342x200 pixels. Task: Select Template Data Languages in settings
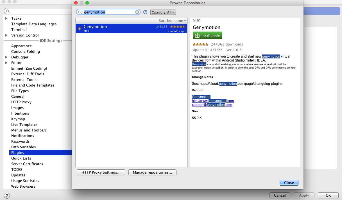pyautogui.click(x=34, y=24)
